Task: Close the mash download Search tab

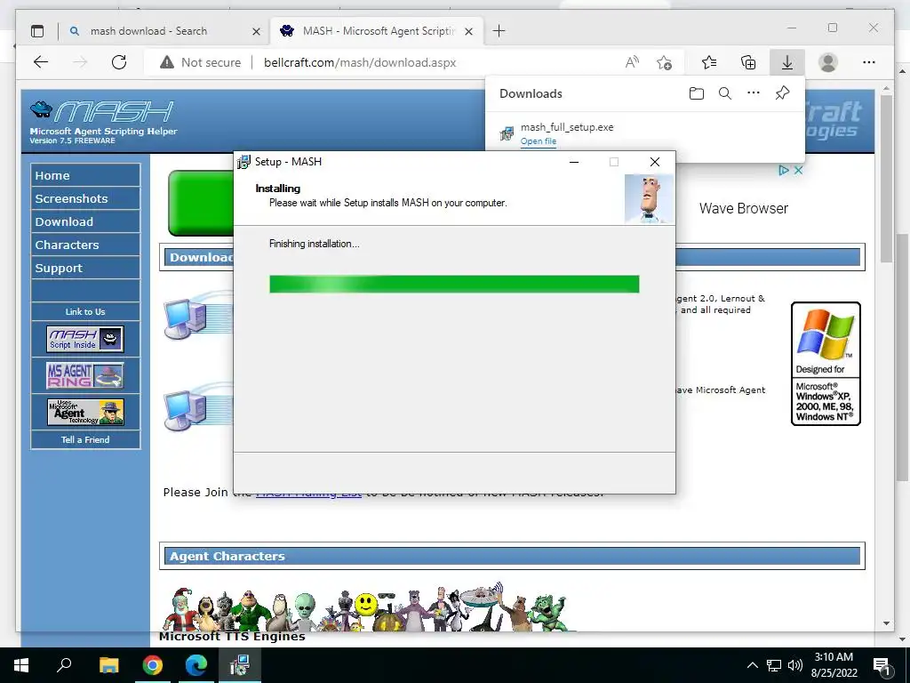Action: point(256,31)
